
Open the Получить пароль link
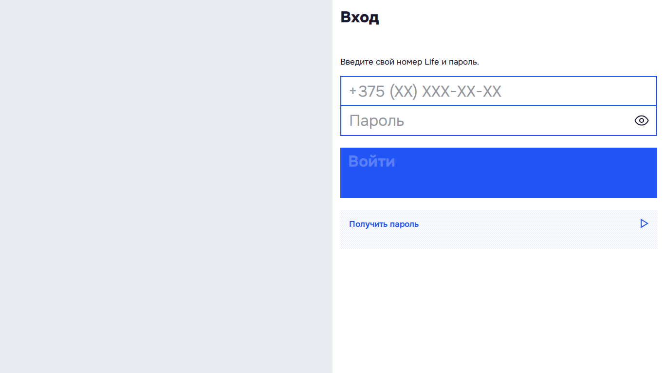tap(384, 224)
